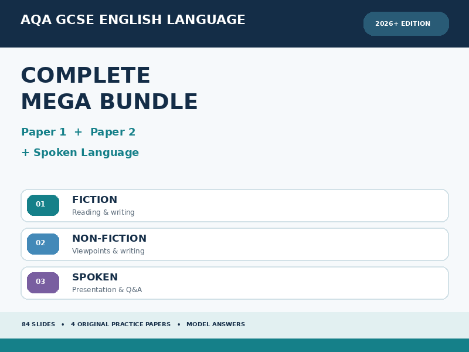469x352 pixels.
Task: Click '4 ORIGINAL PRACTICE PAPERS' footer text
Action: pos(121,324)
